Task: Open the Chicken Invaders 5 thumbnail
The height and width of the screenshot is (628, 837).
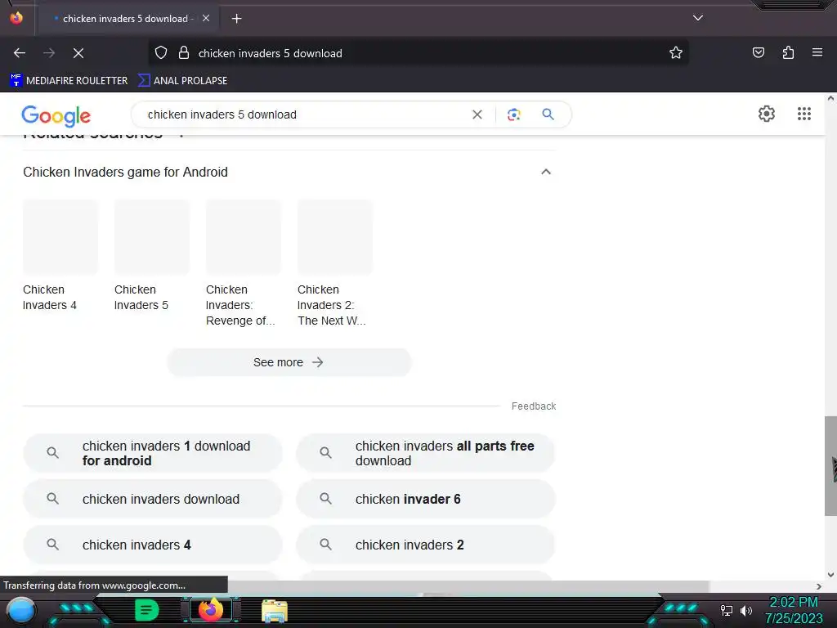Action: point(151,238)
